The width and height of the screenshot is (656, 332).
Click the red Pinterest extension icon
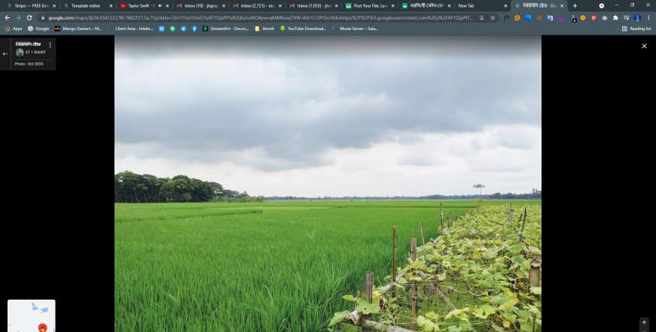pyautogui.click(x=593, y=18)
